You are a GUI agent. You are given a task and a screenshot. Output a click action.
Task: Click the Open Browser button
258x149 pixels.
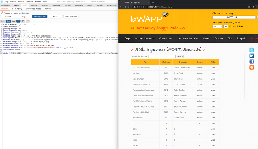pos(71,17)
